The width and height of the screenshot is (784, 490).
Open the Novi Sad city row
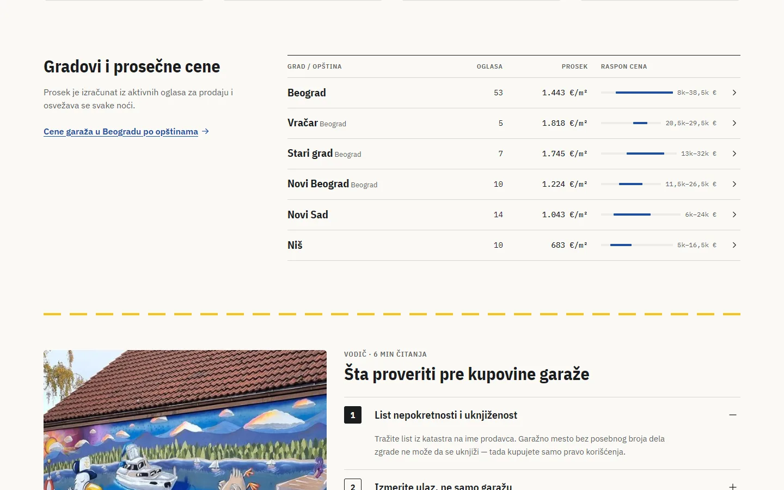pos(514,215)
